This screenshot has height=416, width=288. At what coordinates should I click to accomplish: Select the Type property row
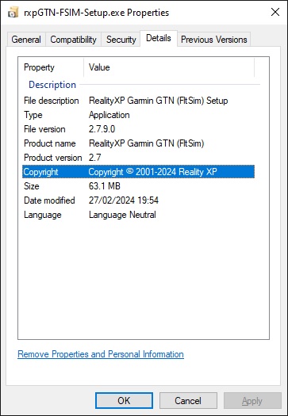[x=138, y=115]
